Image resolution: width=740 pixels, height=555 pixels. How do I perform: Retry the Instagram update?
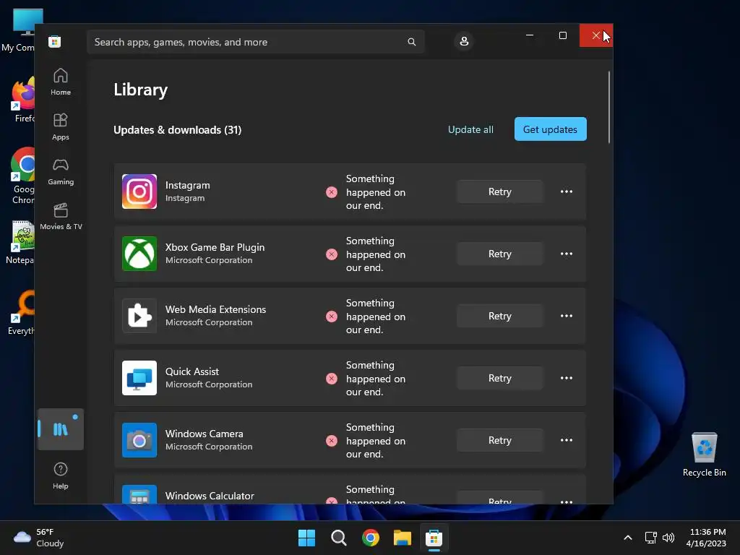coord(500,192)
